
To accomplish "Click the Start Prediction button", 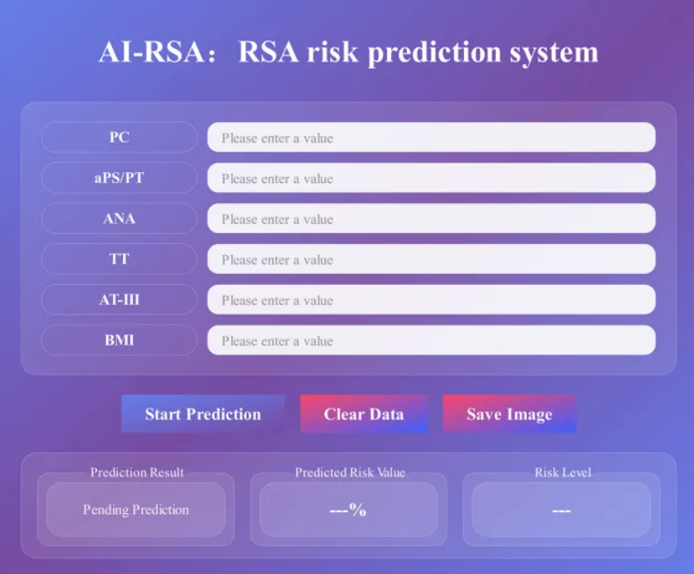I will 202,414.
